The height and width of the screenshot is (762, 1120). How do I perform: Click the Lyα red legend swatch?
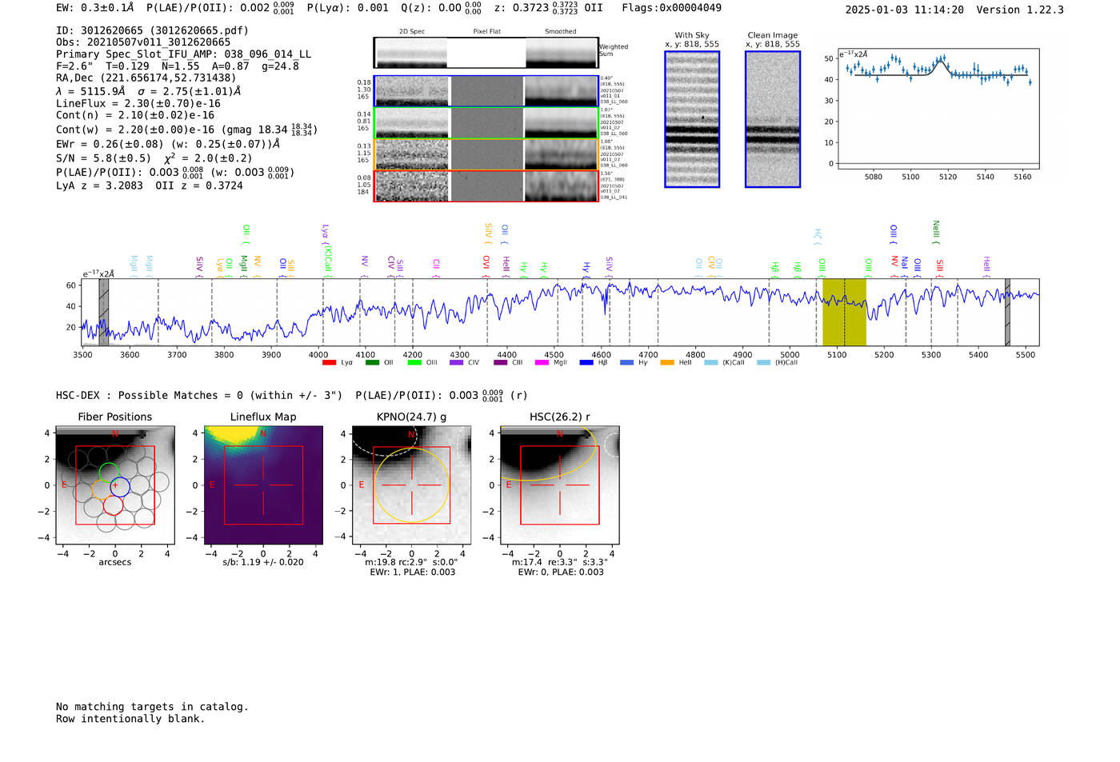point(329,362)
